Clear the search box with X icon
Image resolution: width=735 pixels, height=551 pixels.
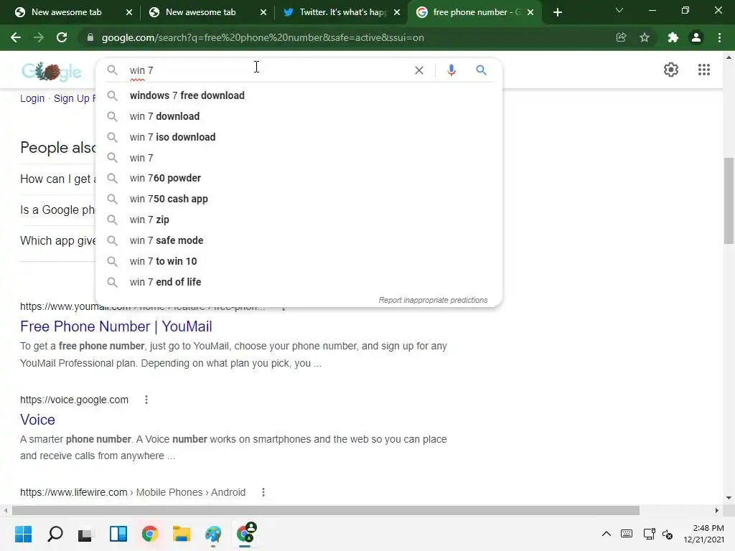point(419,70)
